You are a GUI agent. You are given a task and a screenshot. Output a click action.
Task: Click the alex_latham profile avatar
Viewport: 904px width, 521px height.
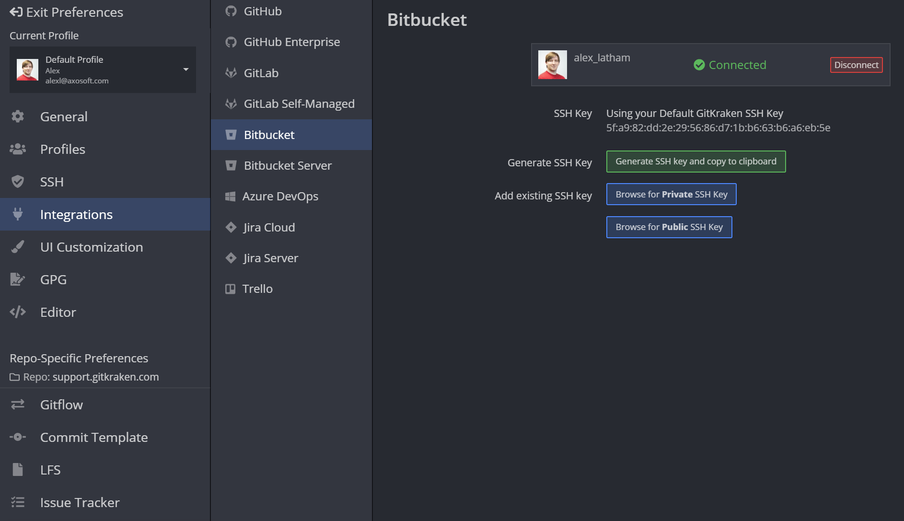[552, 65]
